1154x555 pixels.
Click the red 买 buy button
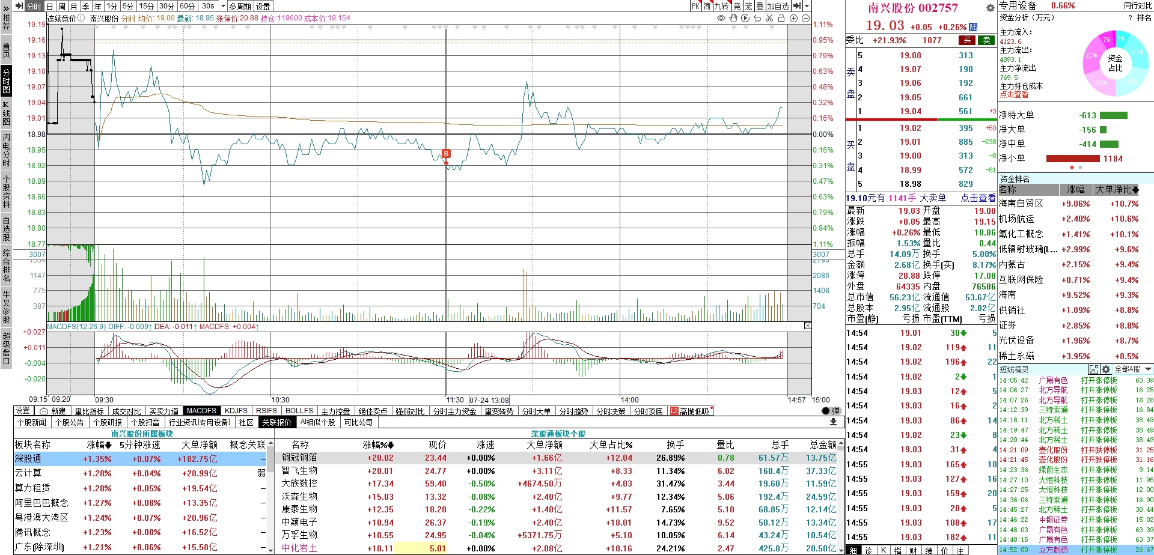[967, 40]
